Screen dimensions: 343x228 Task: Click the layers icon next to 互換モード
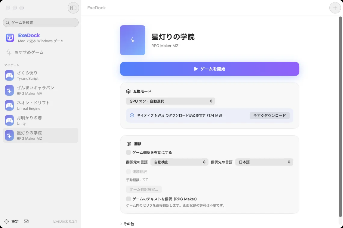tap(128, 91)
